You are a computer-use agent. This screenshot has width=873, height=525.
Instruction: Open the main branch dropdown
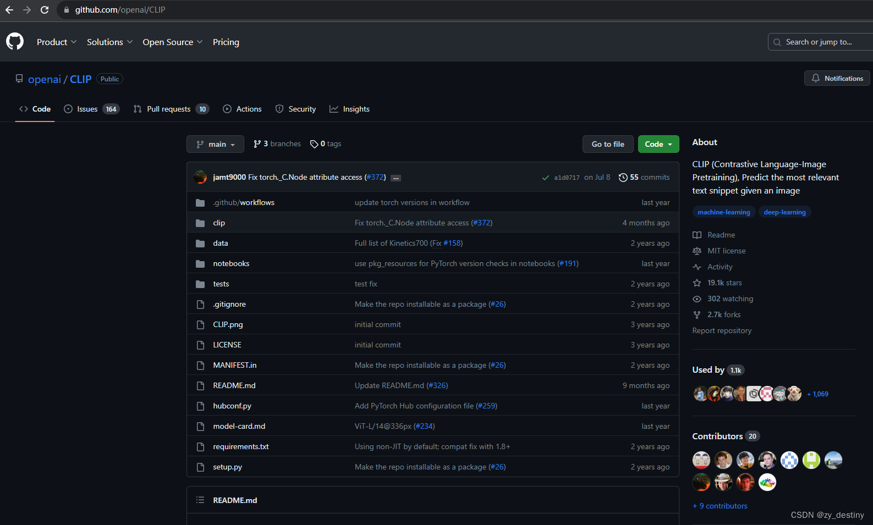point(215,144)
